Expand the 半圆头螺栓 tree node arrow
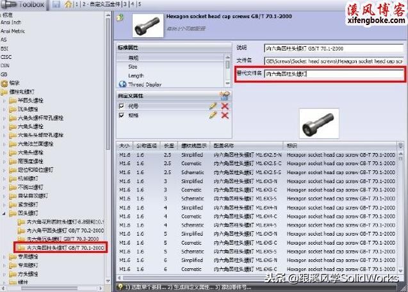The height and width of the screenshot is (292, 408). (4, 101)
